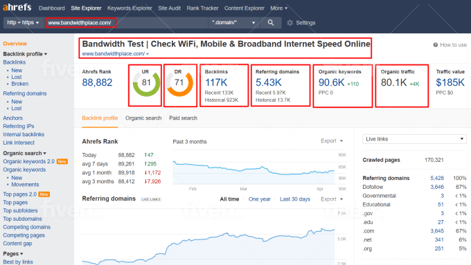Open Top pages 2.0 sidebar link

click(x=20, y=194)
